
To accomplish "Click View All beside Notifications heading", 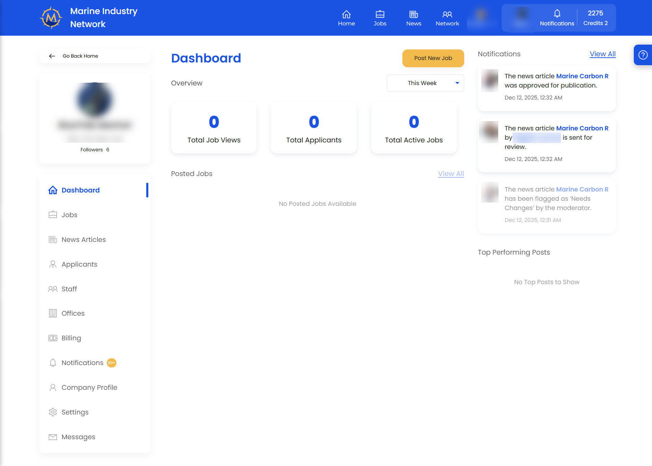I will [x=602, y=54].
